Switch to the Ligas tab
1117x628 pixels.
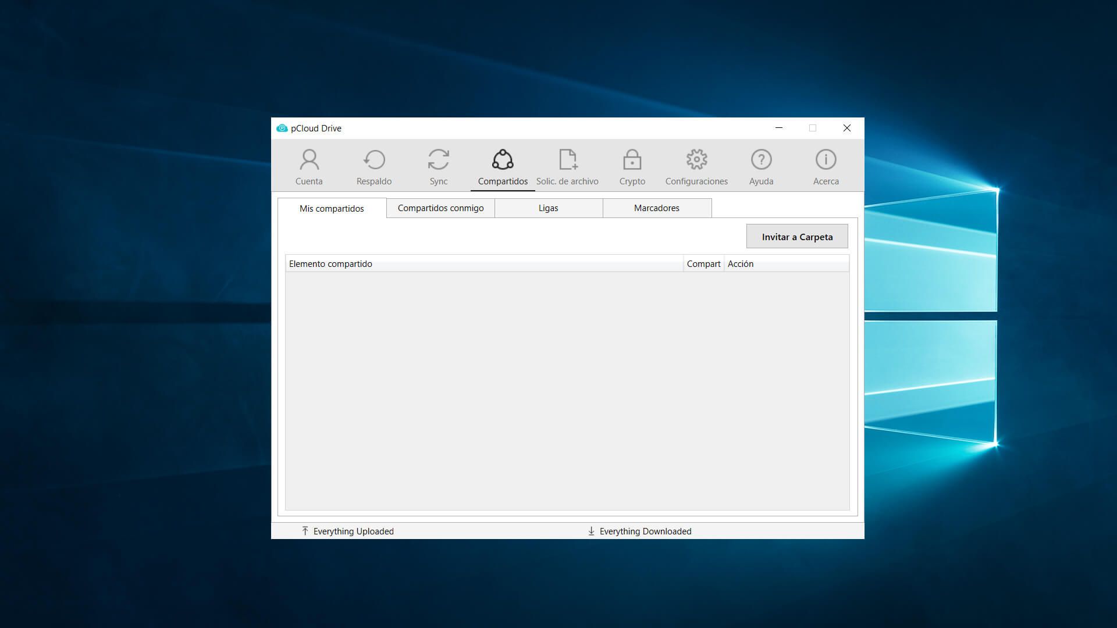[x=549, y=208]
